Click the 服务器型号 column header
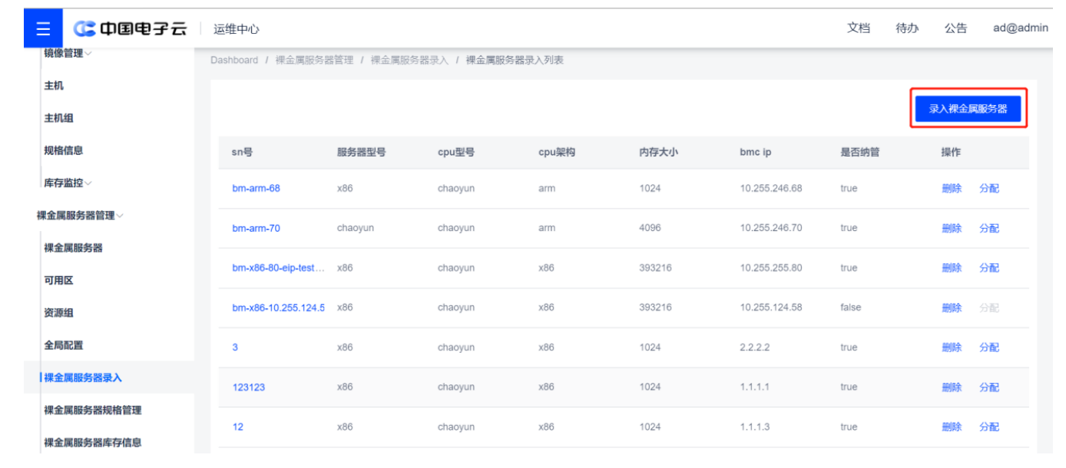Viewport: 1066px width, 468px height. coord(361,152)
